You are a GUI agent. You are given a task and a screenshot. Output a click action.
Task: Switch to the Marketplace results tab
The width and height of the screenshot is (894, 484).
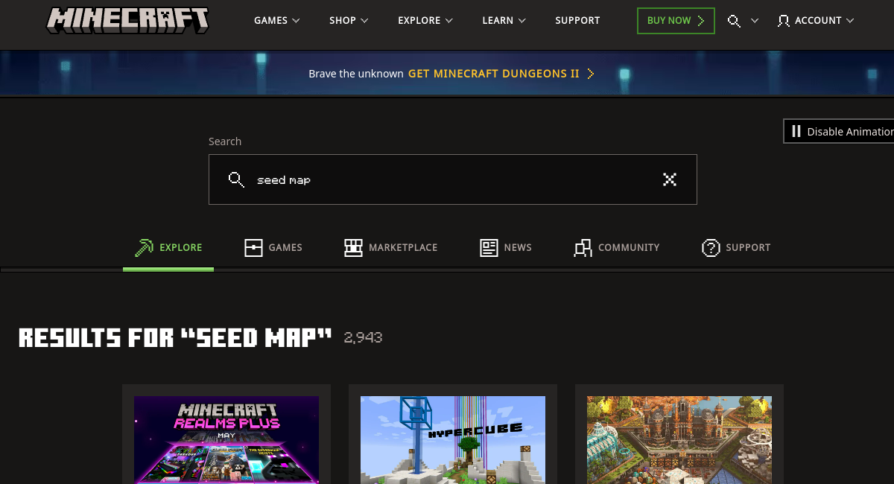[391, 248]
